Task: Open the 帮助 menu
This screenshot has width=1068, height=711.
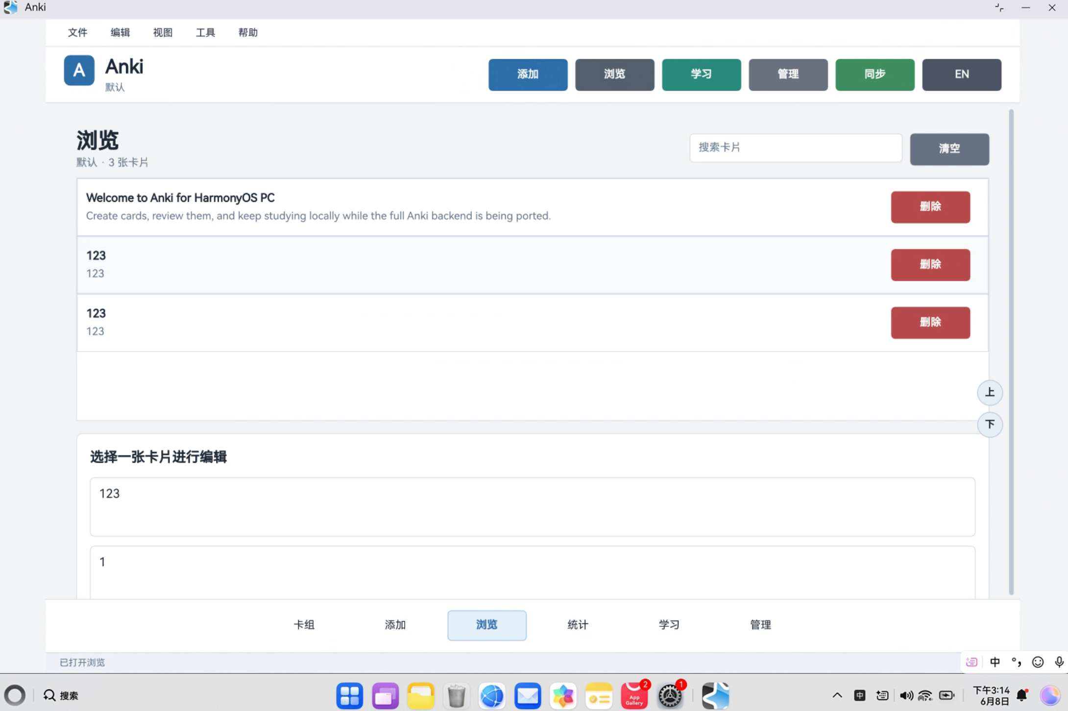Action: coord(248,32)
